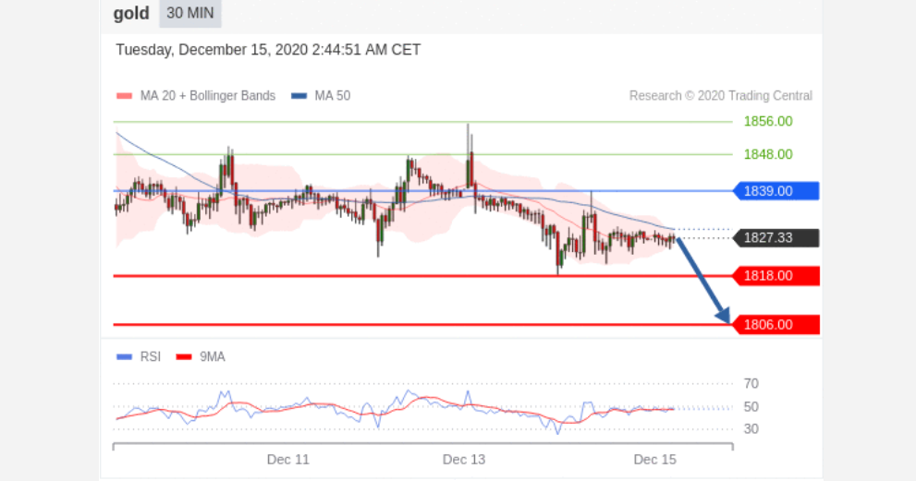The height and width of the screenshot is (481, 916).
Task: Click the red 1806.00 target price tag
Action: tap(776, 325)
